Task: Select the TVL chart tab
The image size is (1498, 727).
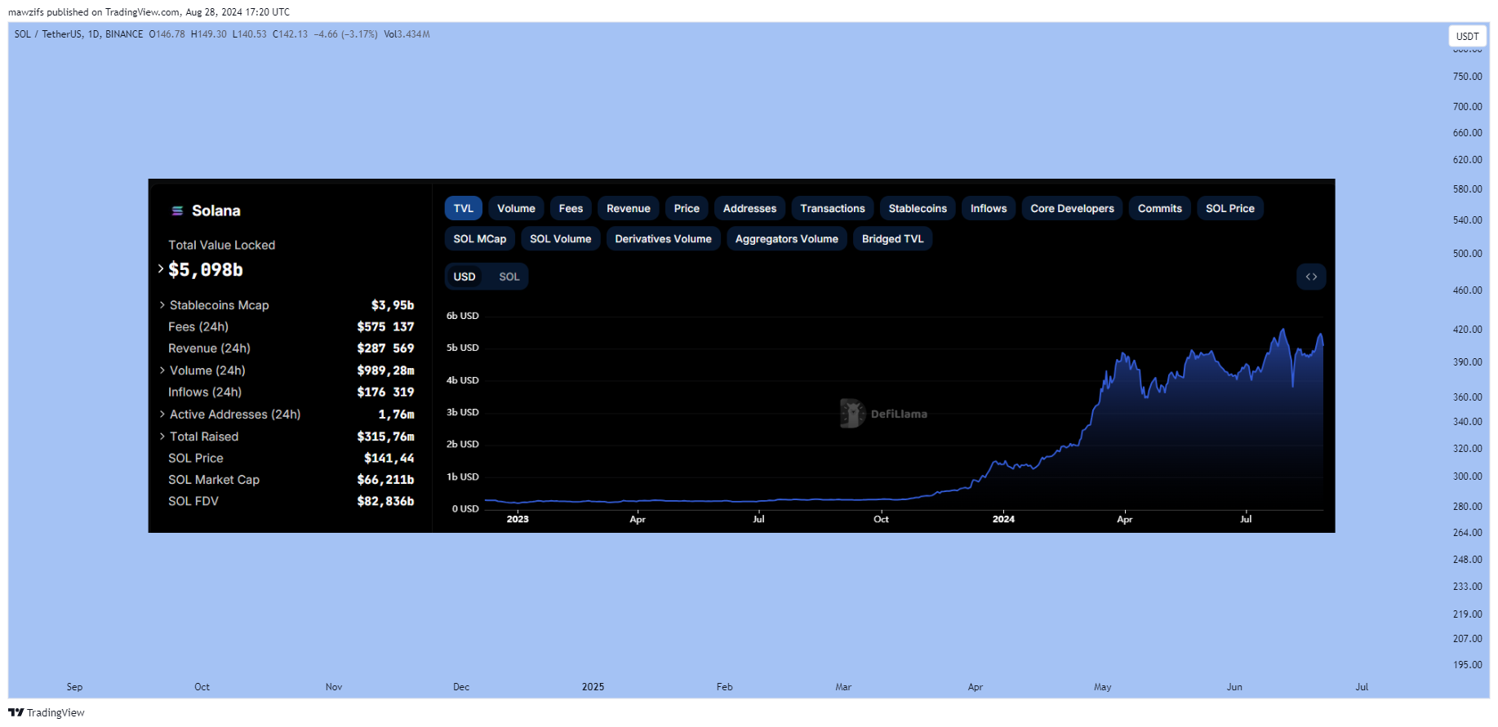Action: point(464,208)
